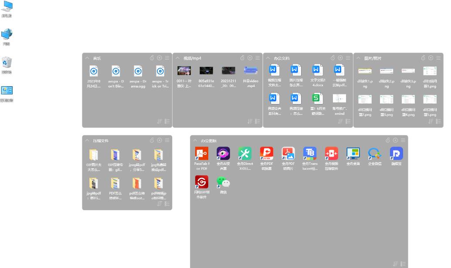Switch 音乐 panel to list view
This screenshot has height=268, width=451.
(x=167, y=121)
